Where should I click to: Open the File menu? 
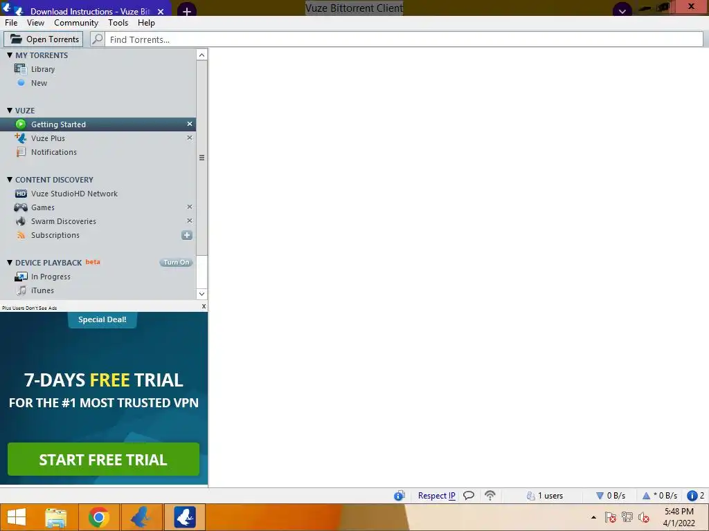pos(11,23)
